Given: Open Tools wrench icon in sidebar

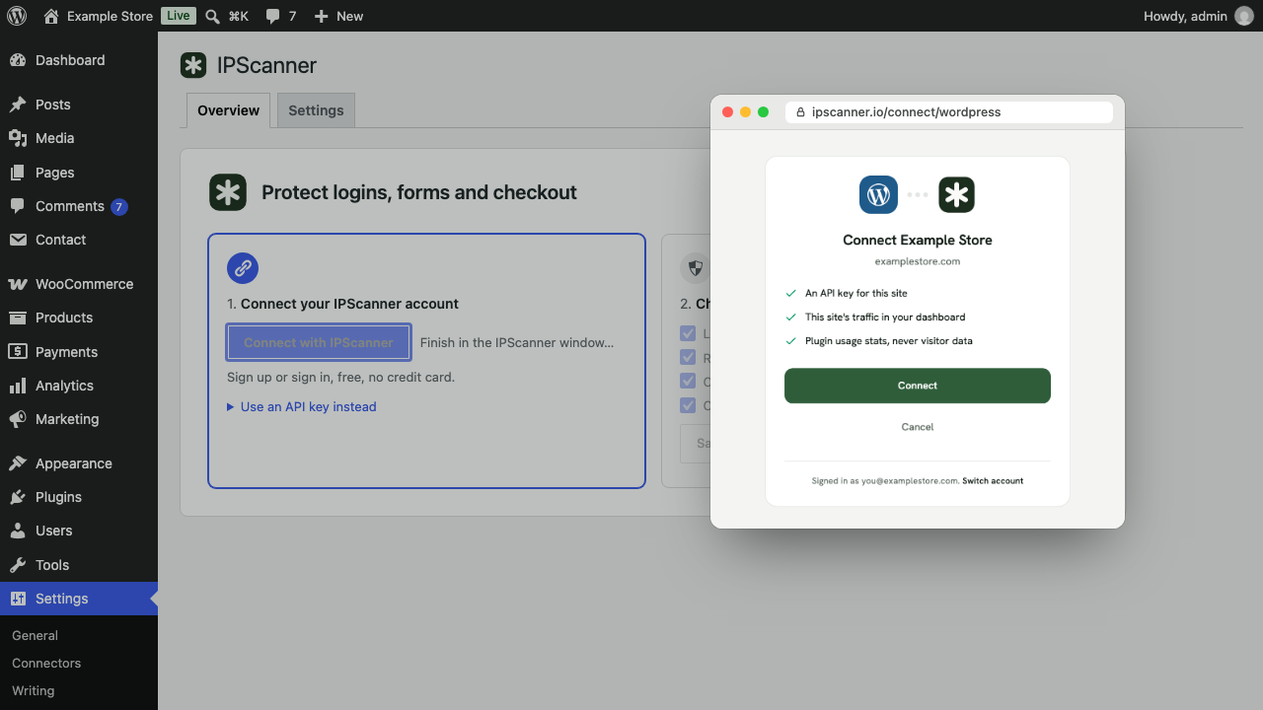Looking at the screenshot, I should click(x=18, y=565).
